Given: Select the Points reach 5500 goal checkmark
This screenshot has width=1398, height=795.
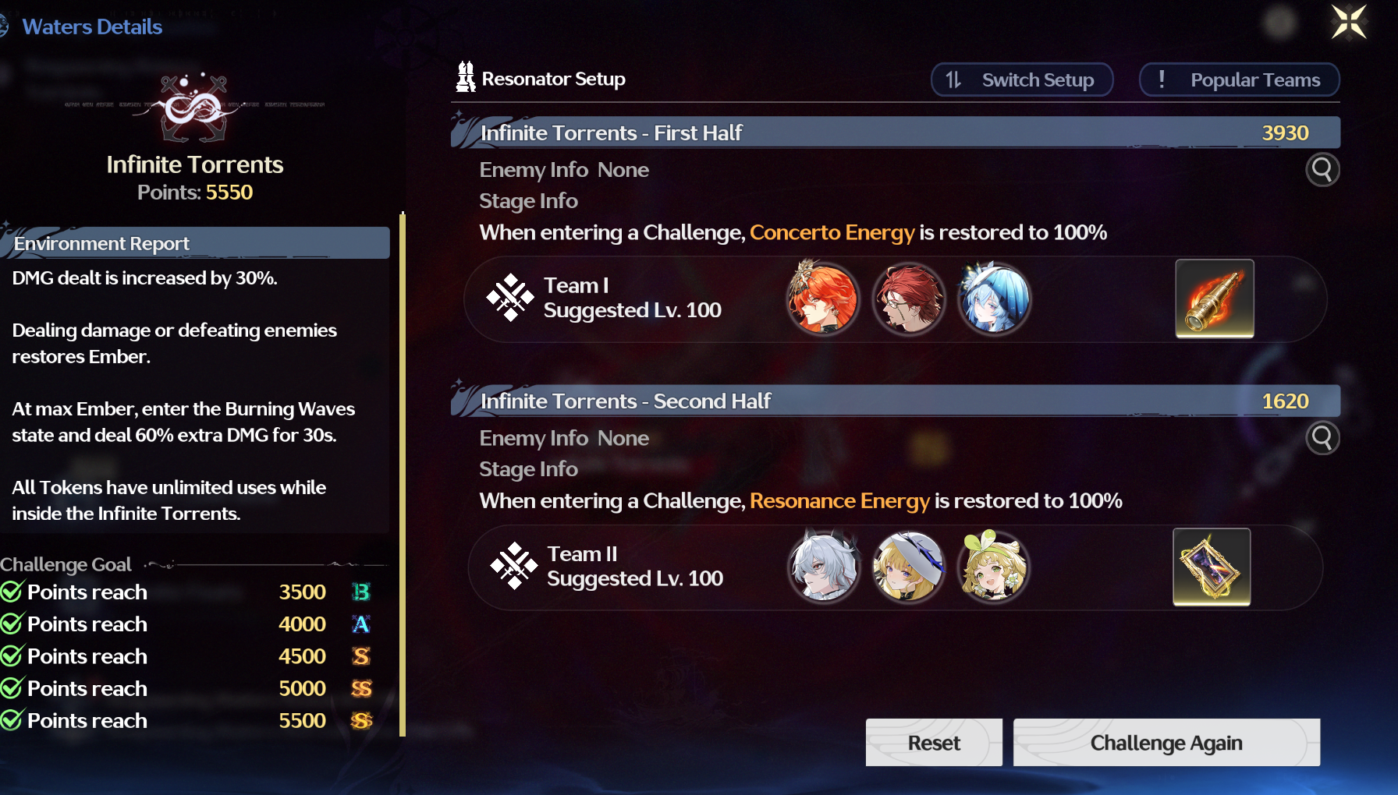Looking at the screenshot, I should [x=11, y=721].
